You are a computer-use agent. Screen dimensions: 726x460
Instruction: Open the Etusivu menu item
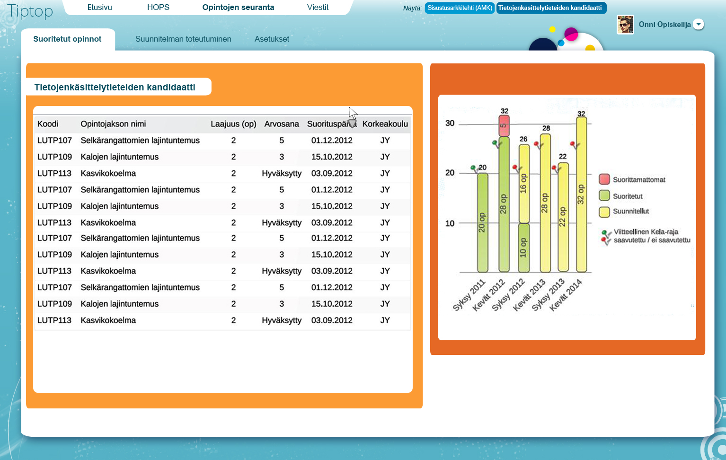click(x=100, y=8)
